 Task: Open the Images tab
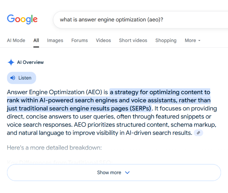tap(55, 40)
